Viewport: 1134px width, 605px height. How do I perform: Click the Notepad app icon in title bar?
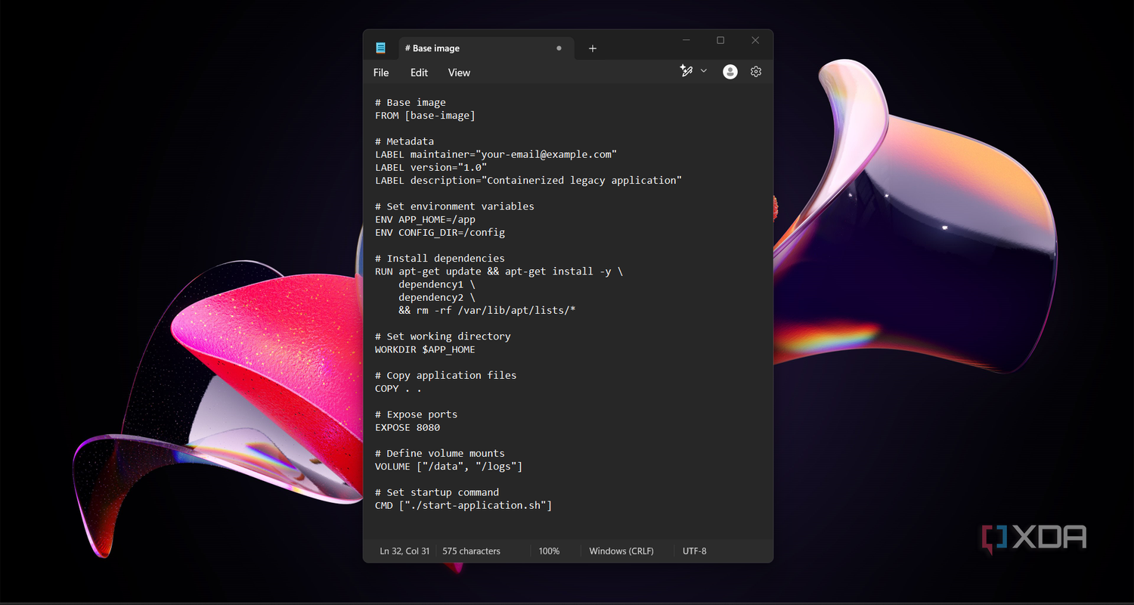coord(381,48)
